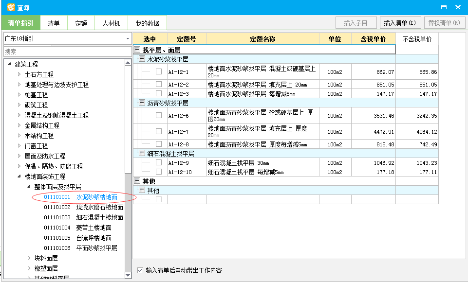
Task: Expand the 砌筑工程 node
Action: (x=19, y=105)
